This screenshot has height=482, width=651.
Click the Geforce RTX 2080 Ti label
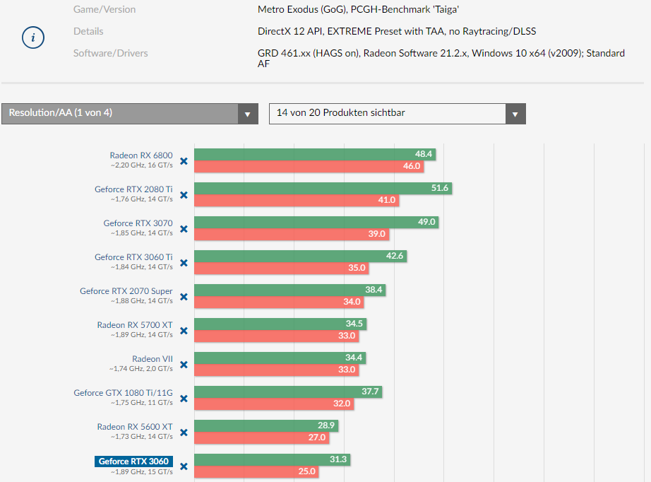133,189
